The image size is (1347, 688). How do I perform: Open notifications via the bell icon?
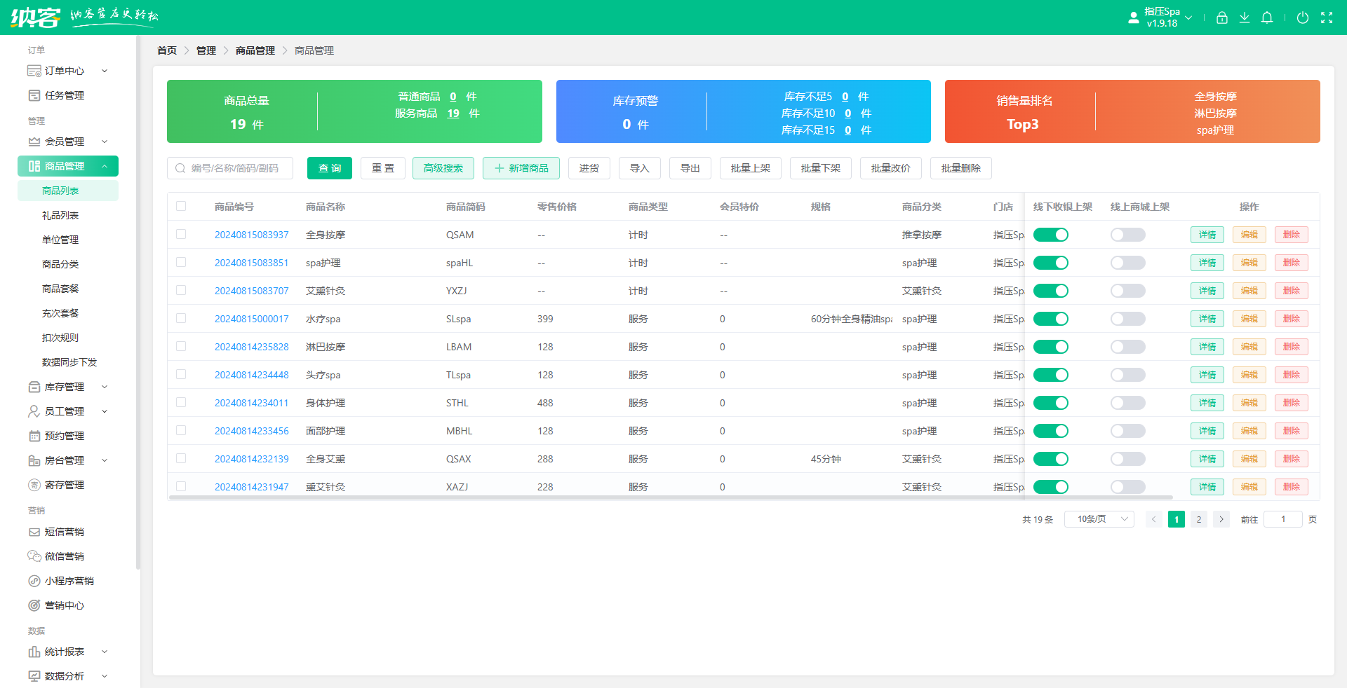pyautogui.click(x=1267, y=18)
